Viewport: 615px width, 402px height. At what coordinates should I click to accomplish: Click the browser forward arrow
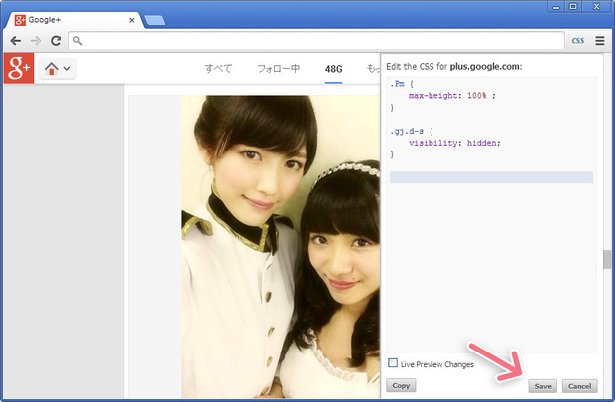pos(36,41)
